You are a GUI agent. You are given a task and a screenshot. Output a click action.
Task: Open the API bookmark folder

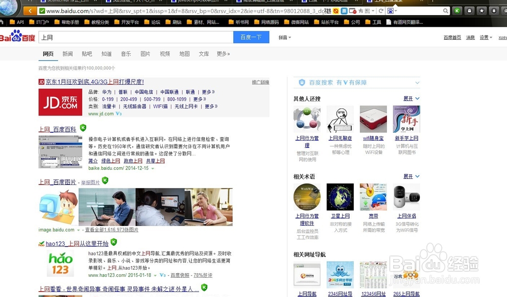17,22
